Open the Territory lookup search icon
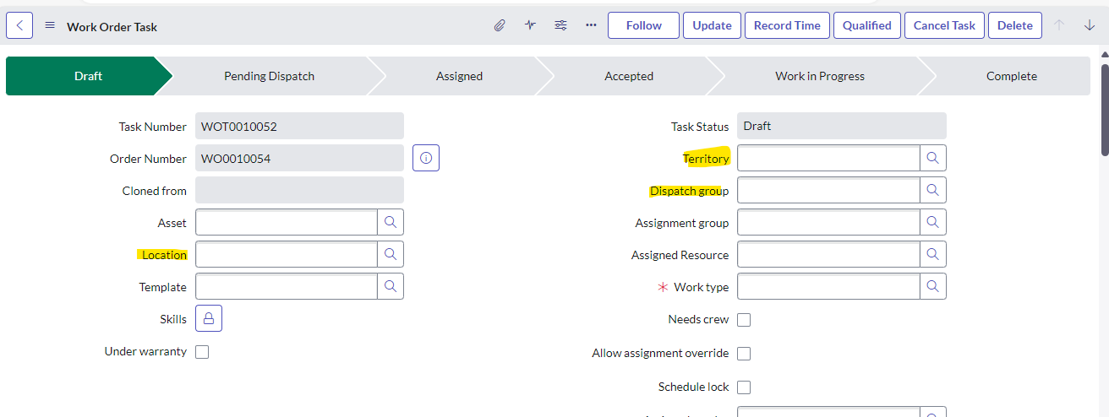The height and width of the screenshot is (417, 1109). coord(933,158)
